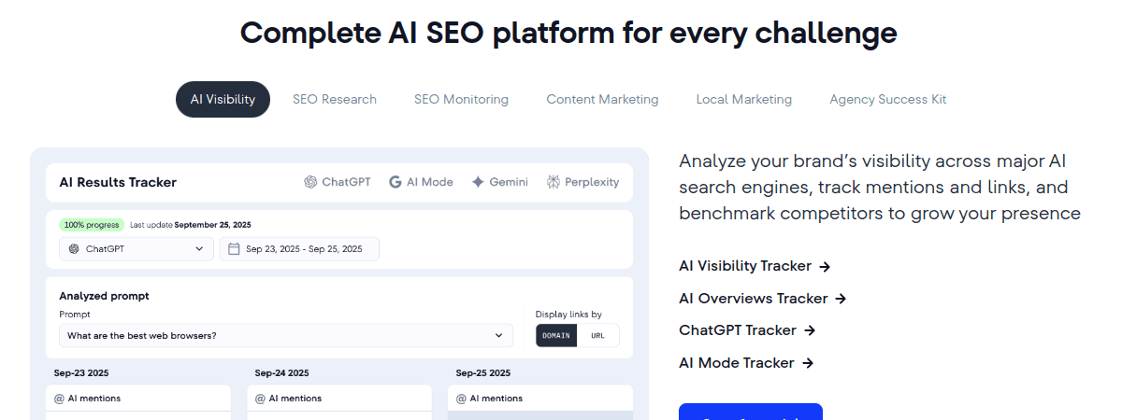This screenshot has width=1122, height=420.
Task: Click the Google AI Mode icon
Action: [x=396, y=182]
